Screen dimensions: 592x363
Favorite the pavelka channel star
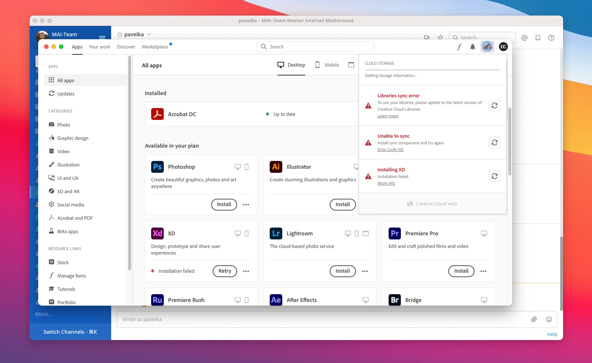(120, 34)
